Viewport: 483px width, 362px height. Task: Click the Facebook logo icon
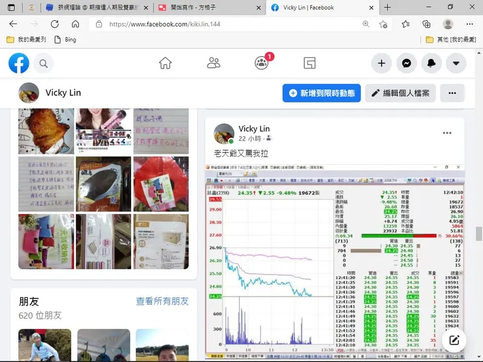click(19, 63)
